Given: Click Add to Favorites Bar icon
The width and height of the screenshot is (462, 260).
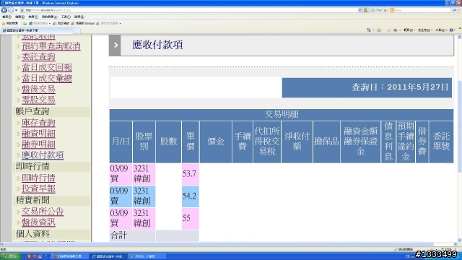Looking at the screenshot, I should 25,23.
